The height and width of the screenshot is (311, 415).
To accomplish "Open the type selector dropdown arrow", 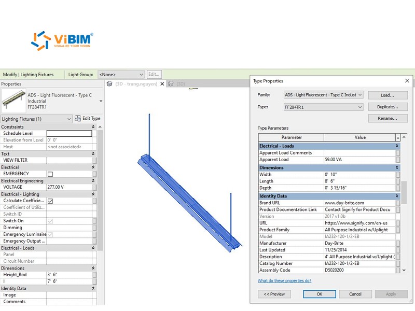I will pos(101,101).
